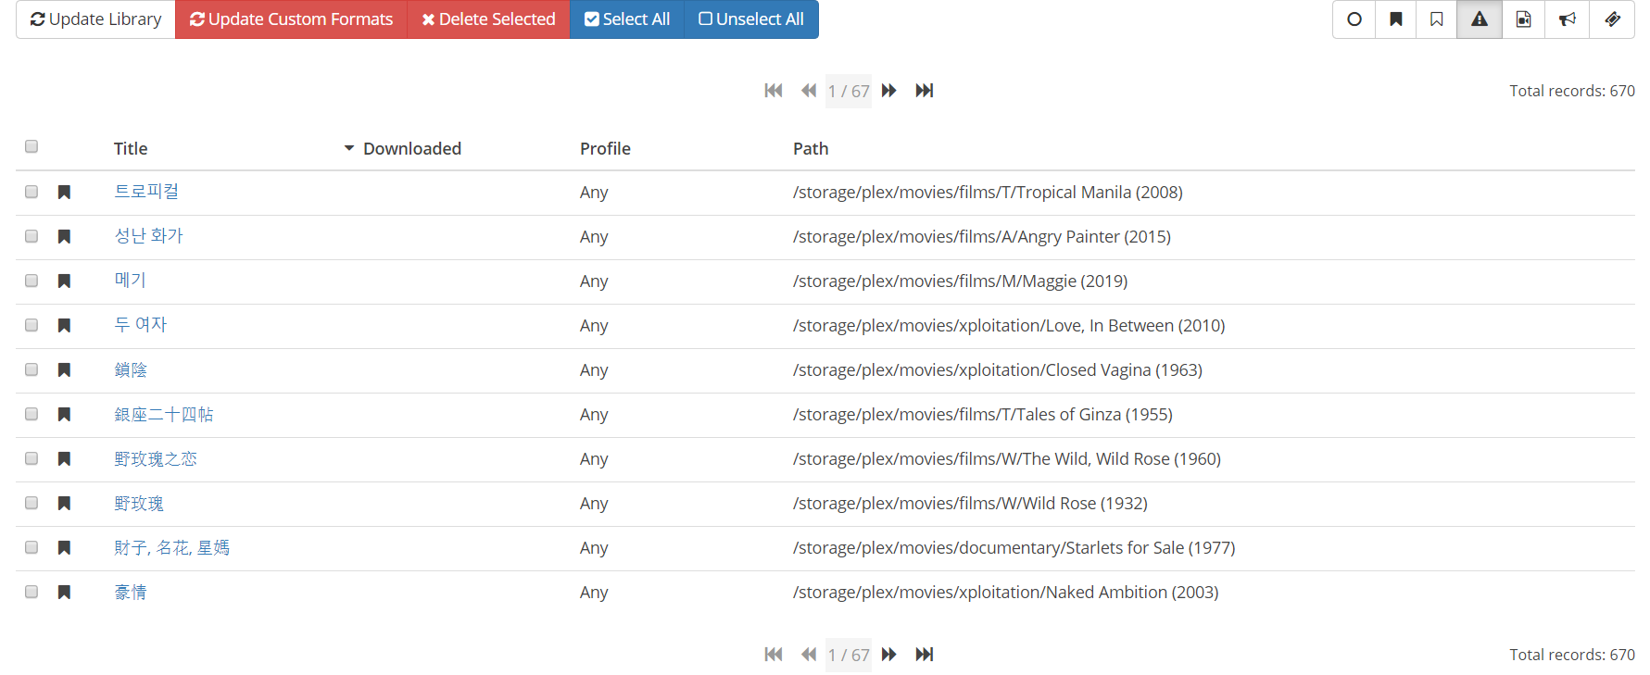Sort by the Title column header
The height and width of the screenshot is (675, 1650).
click(131, 149)
